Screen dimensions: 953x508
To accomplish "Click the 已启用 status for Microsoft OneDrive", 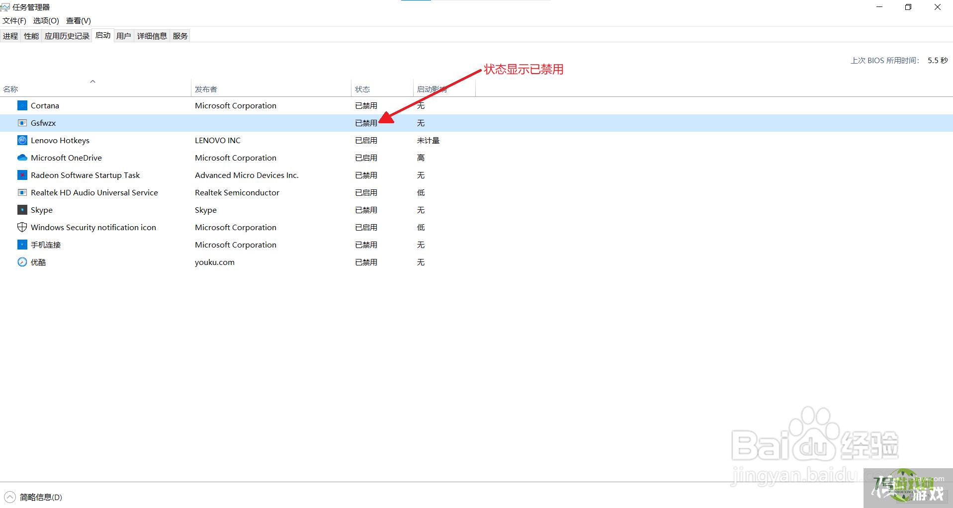I will [x=366, y=158].
